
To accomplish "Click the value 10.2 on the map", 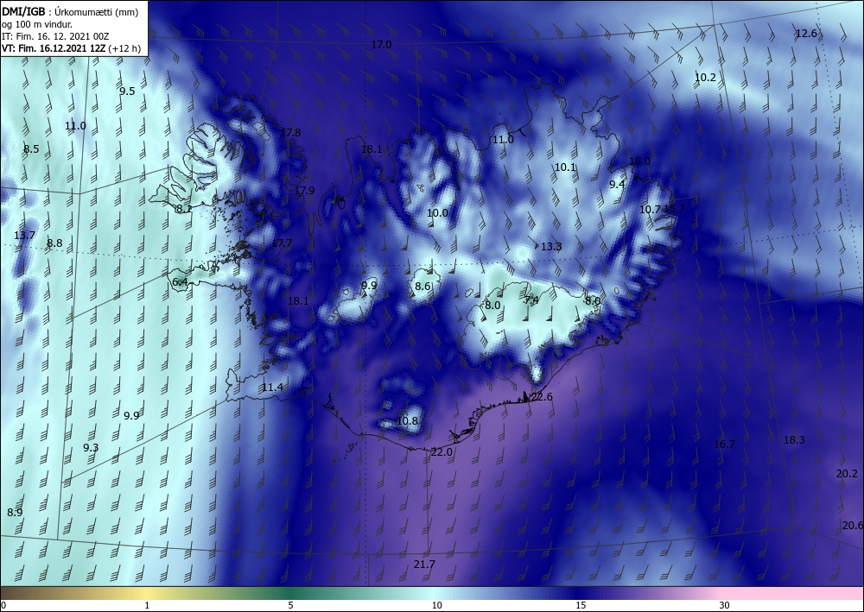I will (x=705, y=78).
